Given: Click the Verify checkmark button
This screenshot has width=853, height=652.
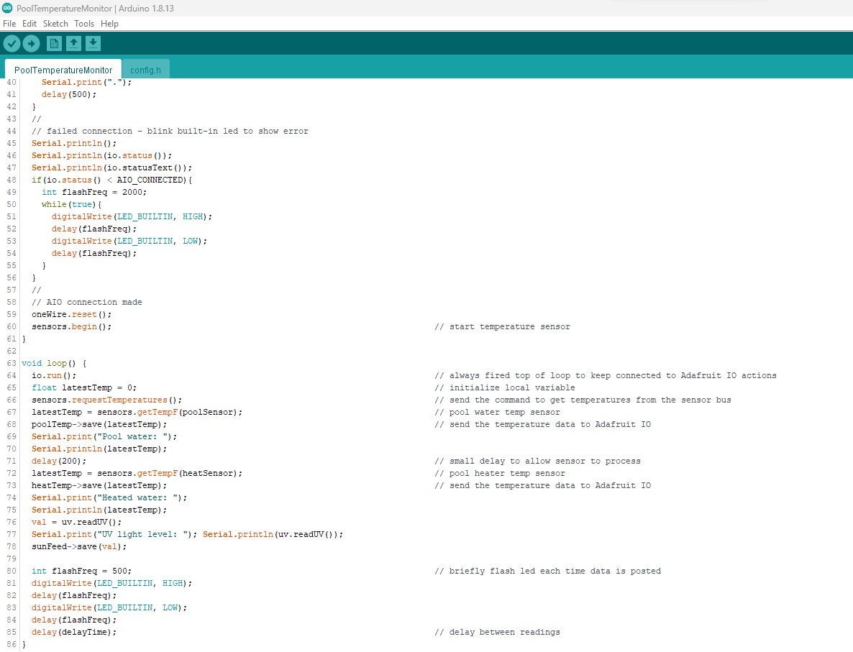Looking at the screenshot, I should click(12, 44).
